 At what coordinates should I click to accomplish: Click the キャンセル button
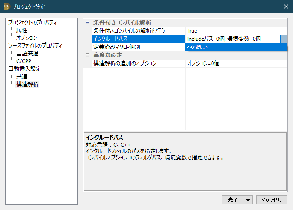(272, 200)
